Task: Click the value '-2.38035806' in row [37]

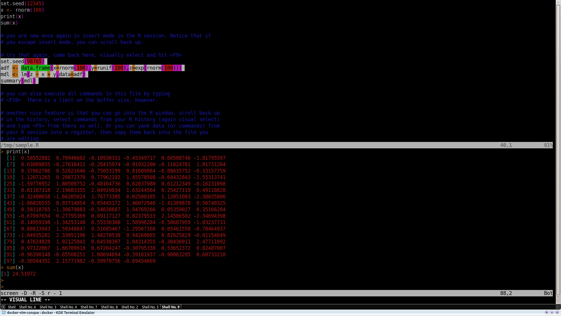Action: (x=209, y=197)
